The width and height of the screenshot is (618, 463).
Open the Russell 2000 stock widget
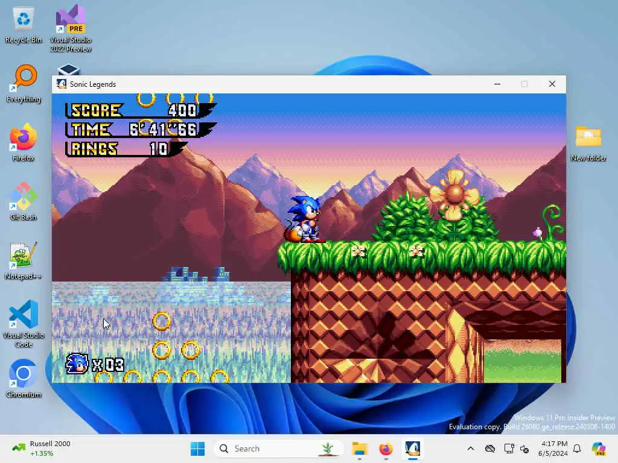(x=41, y=449)
